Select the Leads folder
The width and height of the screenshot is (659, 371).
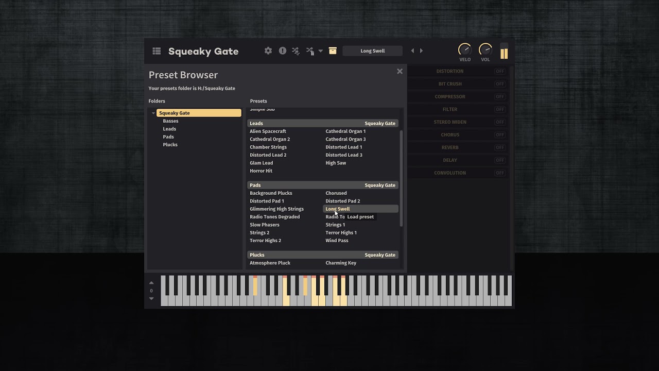(169, 129)
